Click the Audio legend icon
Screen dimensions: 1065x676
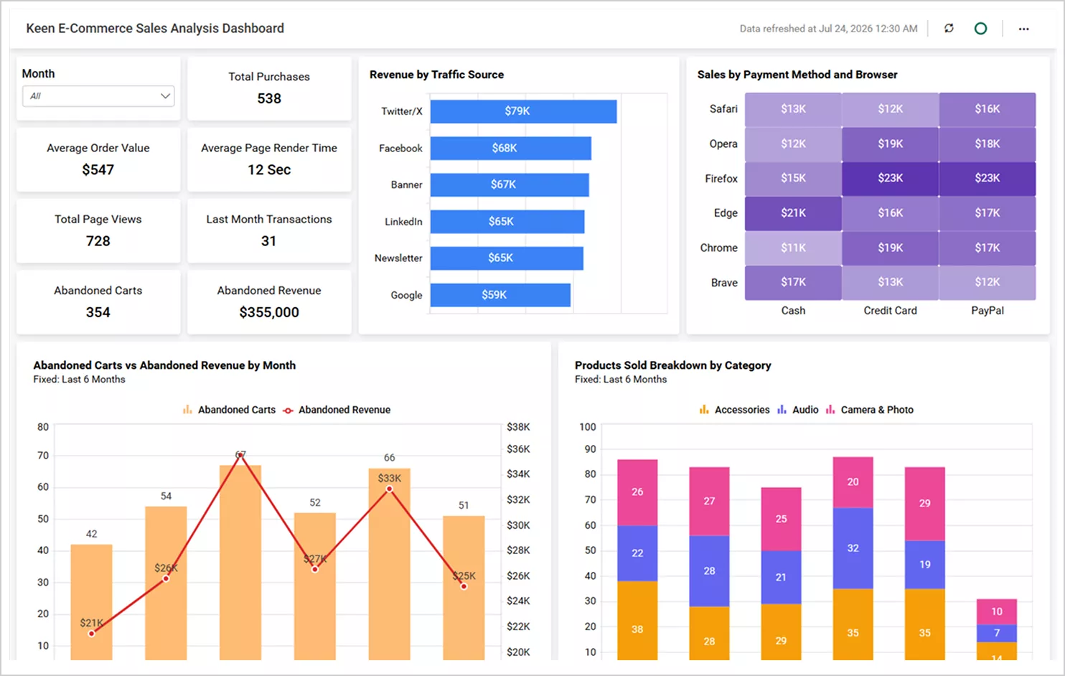click(x=782, y=409)
